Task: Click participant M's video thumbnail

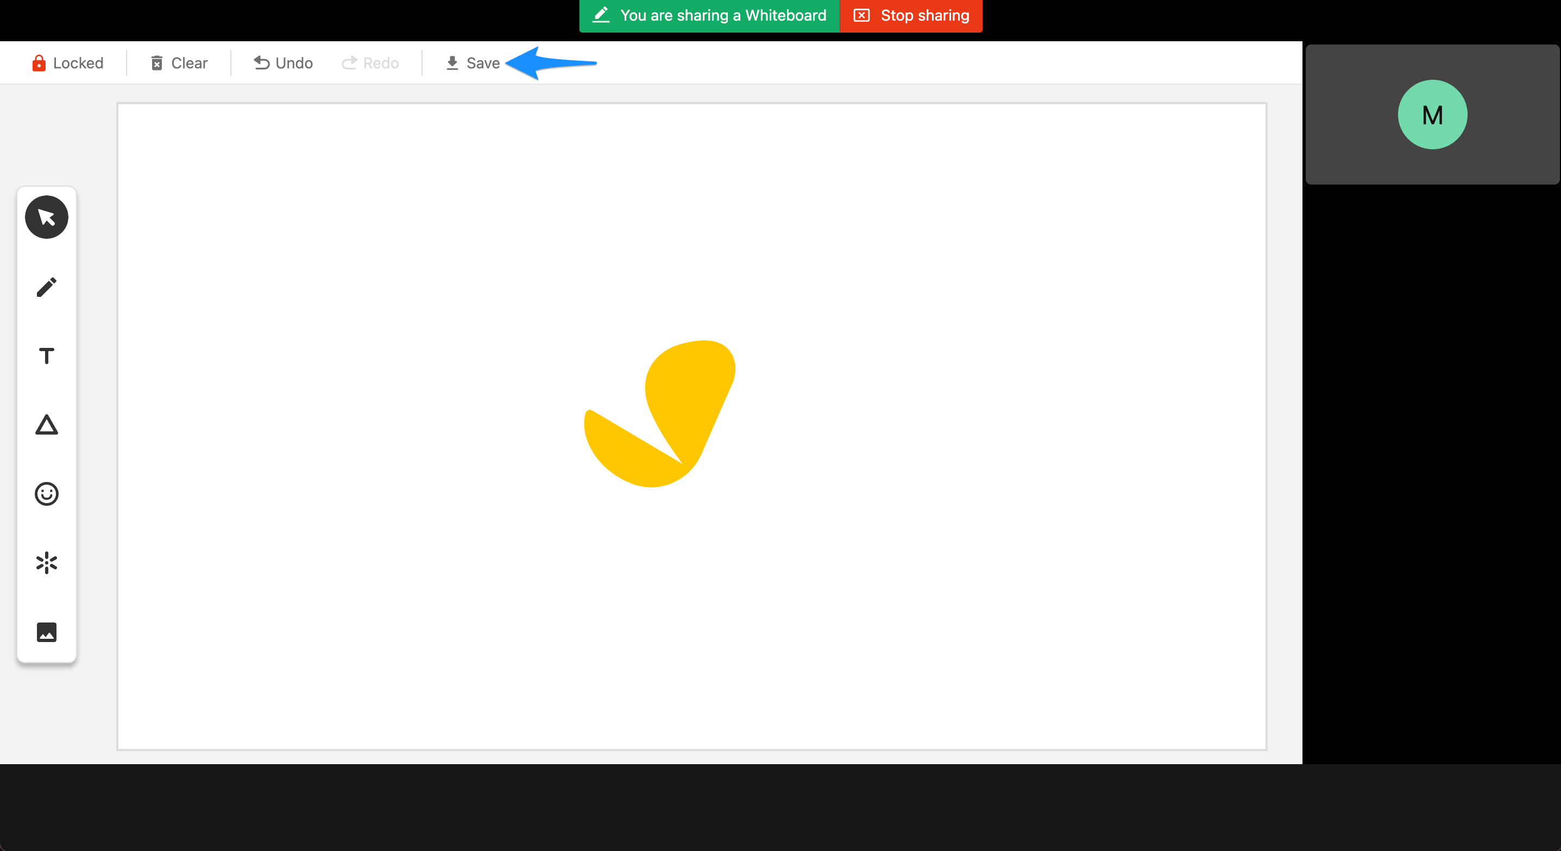Action: (1432, 115)
